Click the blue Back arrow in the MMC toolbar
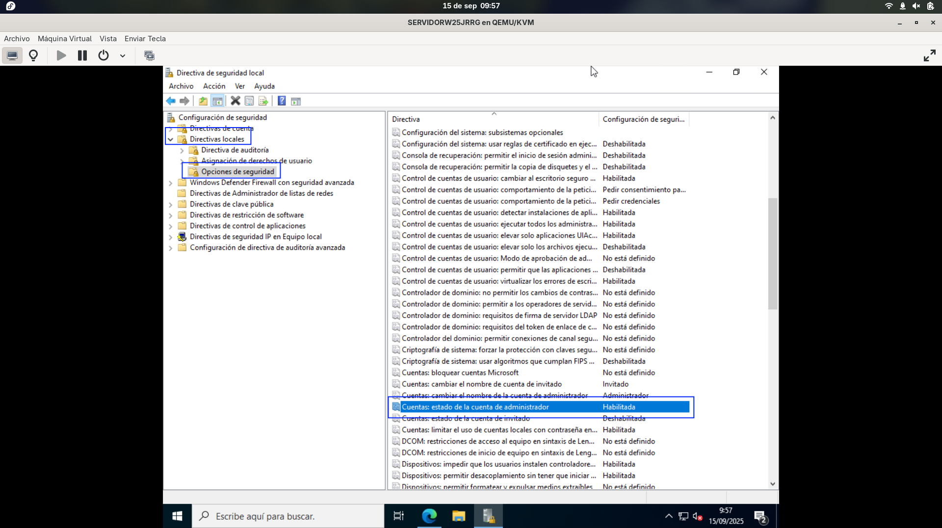This screenshot has height=528, width=942. point(171,101)
